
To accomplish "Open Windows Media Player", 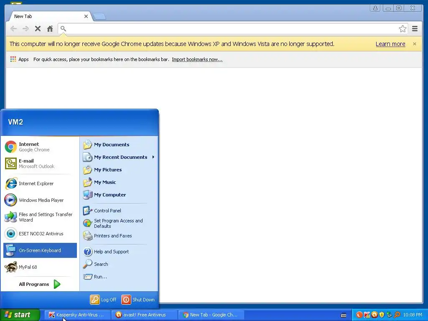I will tap(40, 200).
